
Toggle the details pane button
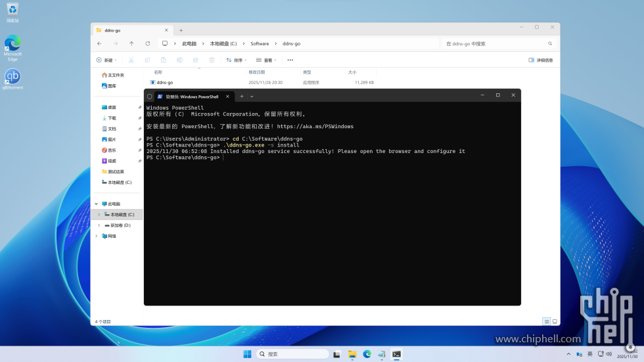(x=541, y=60)
